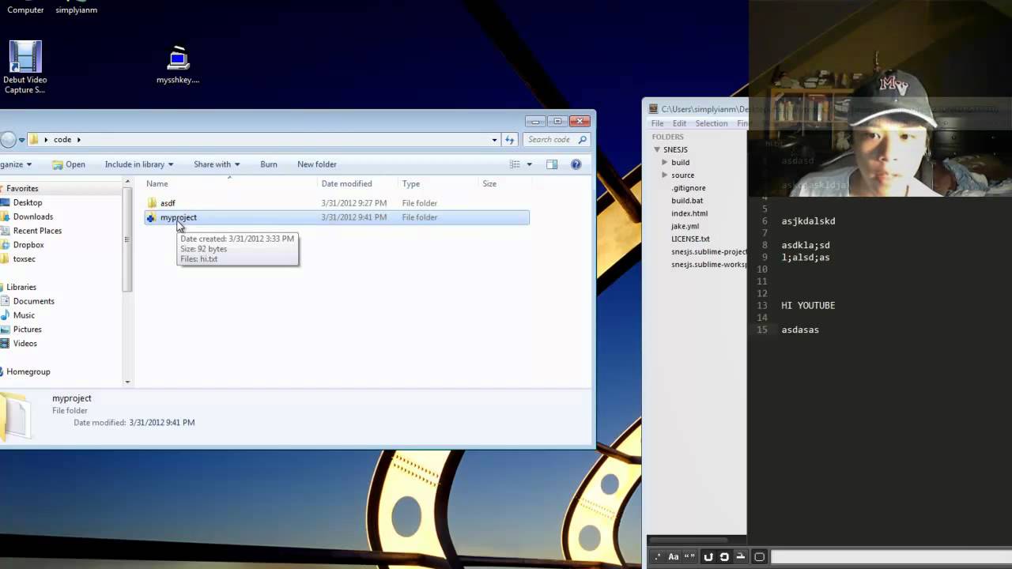Open the Share with dropdown

click(217, 164)
